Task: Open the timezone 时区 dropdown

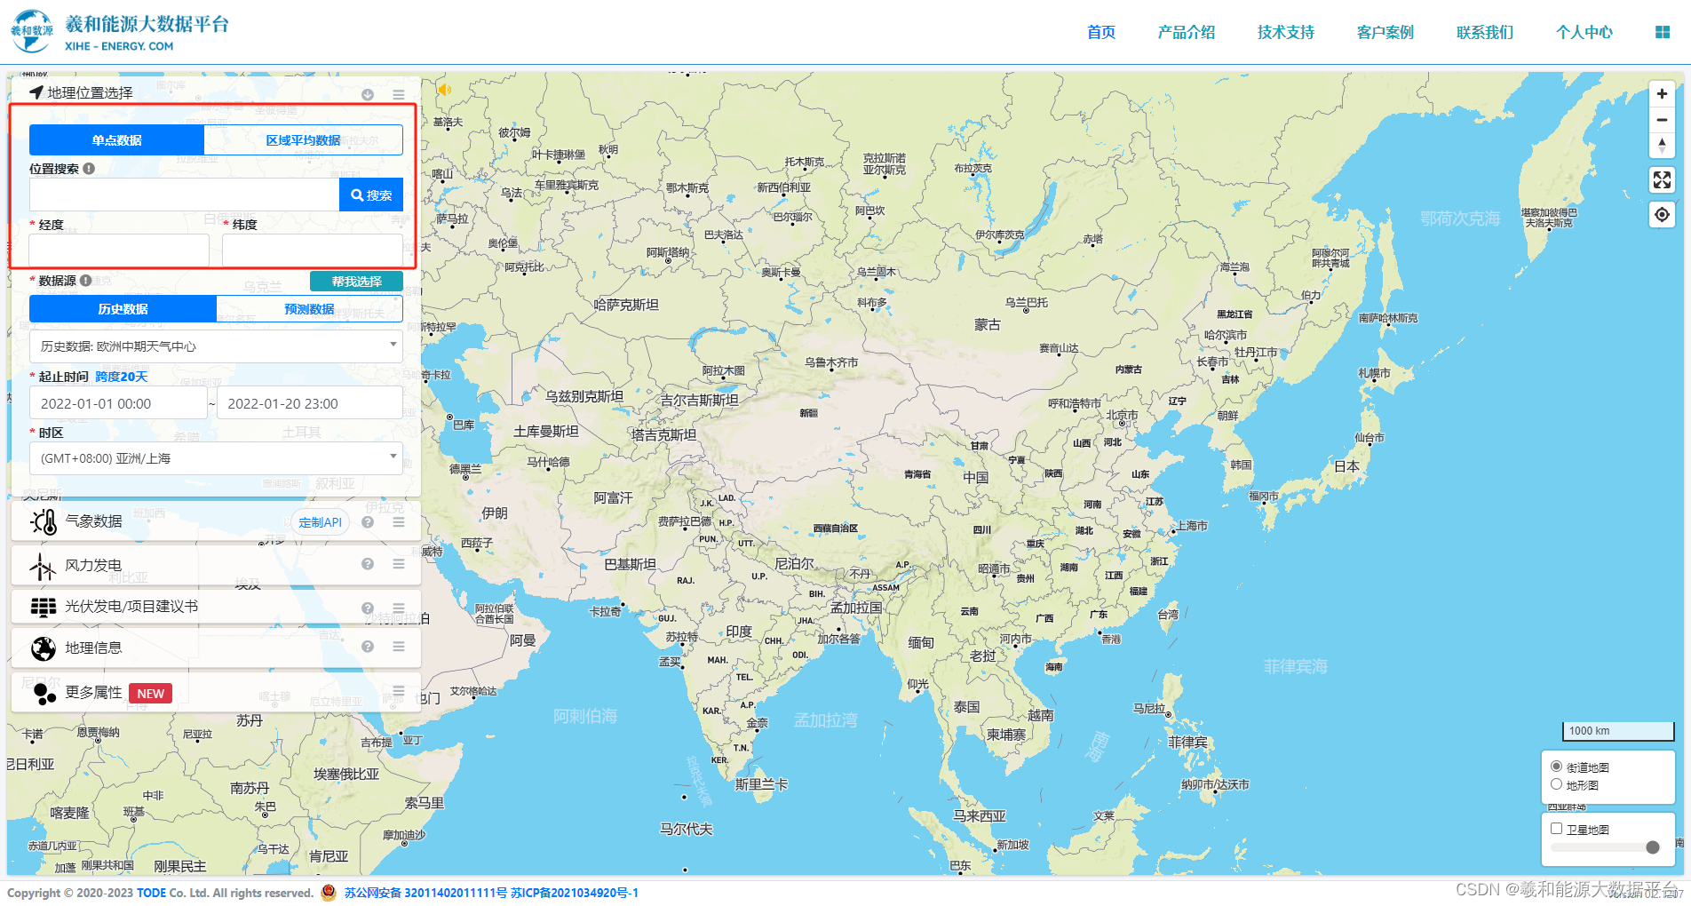Action: (215, 458)
